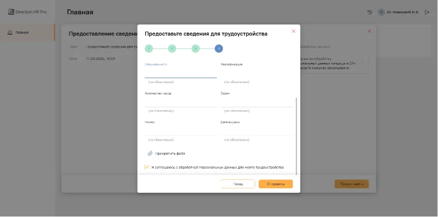Viewport: 438px width, 217px height.
Task: Select the Главная sidebar menu item
Action: (22, 33)
